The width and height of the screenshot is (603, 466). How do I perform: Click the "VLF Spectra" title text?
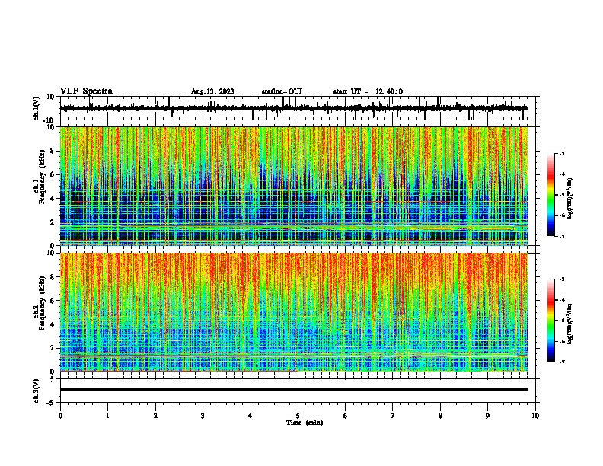point(86,91)
